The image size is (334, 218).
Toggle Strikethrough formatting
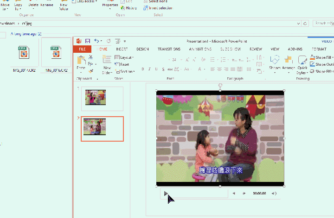[170, 69]
